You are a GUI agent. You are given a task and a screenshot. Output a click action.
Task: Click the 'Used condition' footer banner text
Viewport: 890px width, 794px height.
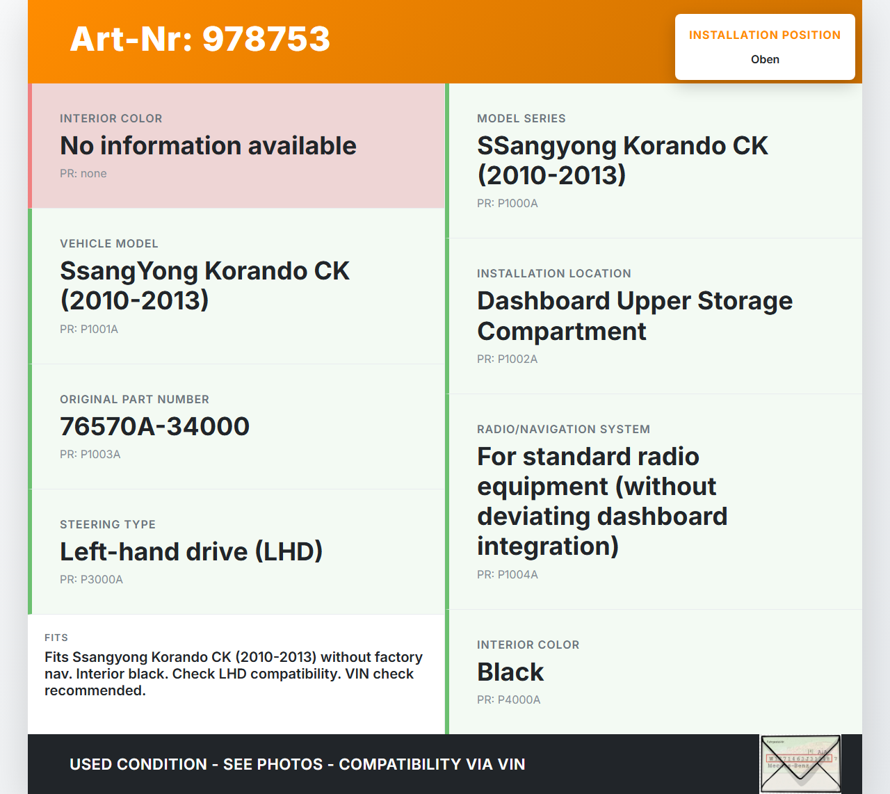297,764
